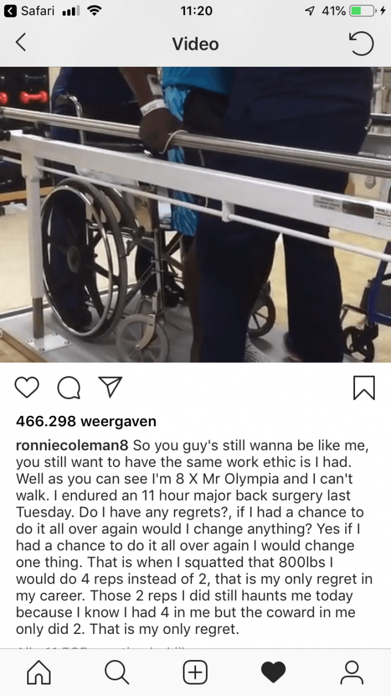Like the post with the heart outline
This screenshot has width=391, height=696.
coord(27,387)
